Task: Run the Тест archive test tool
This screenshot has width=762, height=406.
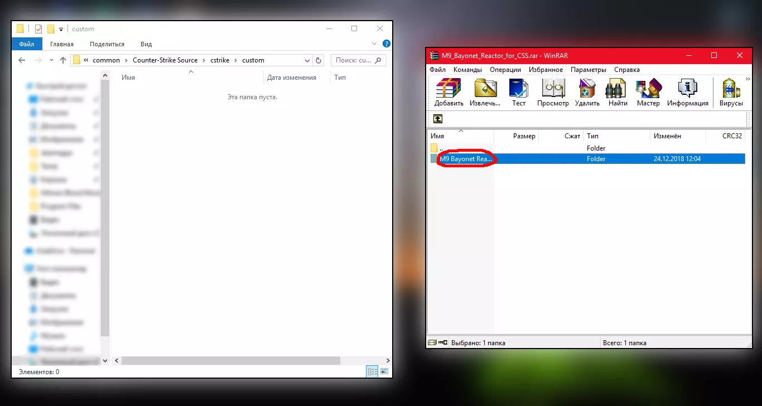Action: point(519,88)
